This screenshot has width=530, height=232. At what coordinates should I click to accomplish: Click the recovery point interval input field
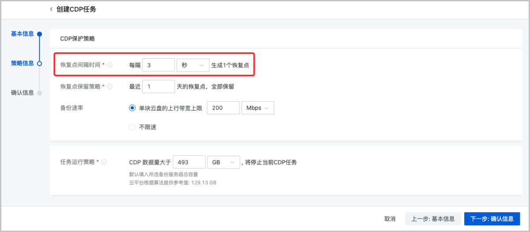tap(159, 65)
